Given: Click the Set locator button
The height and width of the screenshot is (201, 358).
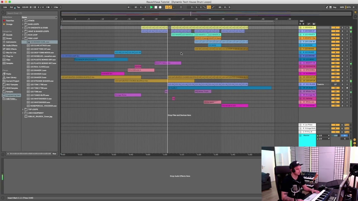Looking at the screenshot, I should click(x=302, y=21).
